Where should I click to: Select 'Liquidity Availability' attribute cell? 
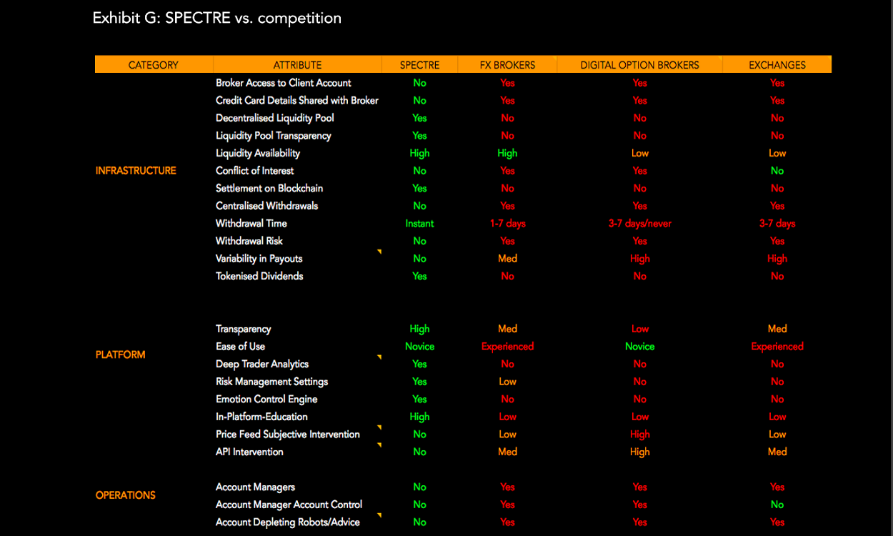258,153
